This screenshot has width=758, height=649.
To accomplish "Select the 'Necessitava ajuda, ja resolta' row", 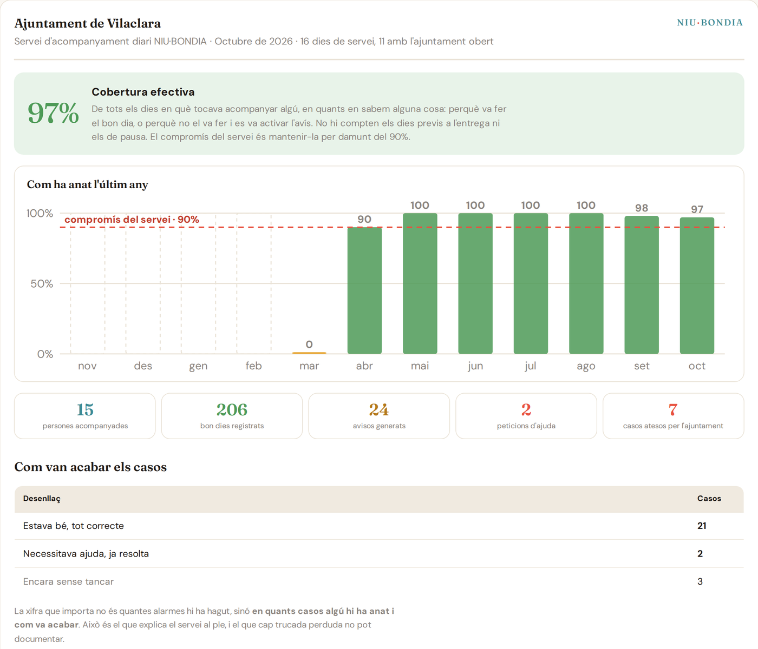I will coord(379,554).
